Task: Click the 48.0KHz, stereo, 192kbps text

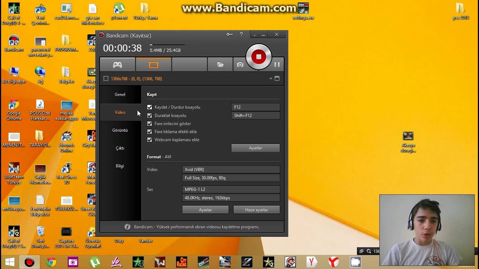Action: pos(207,198)
